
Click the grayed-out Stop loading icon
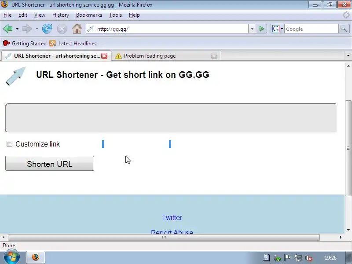(62, 29)
